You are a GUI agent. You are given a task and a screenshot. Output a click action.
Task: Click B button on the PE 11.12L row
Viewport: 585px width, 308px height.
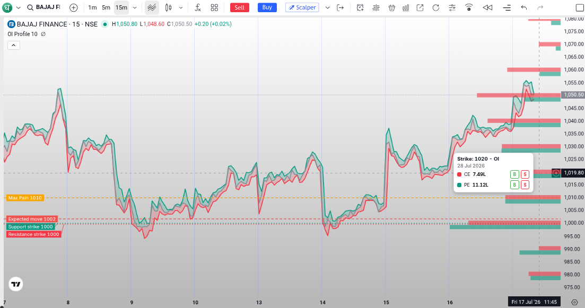tap(514, 184)
